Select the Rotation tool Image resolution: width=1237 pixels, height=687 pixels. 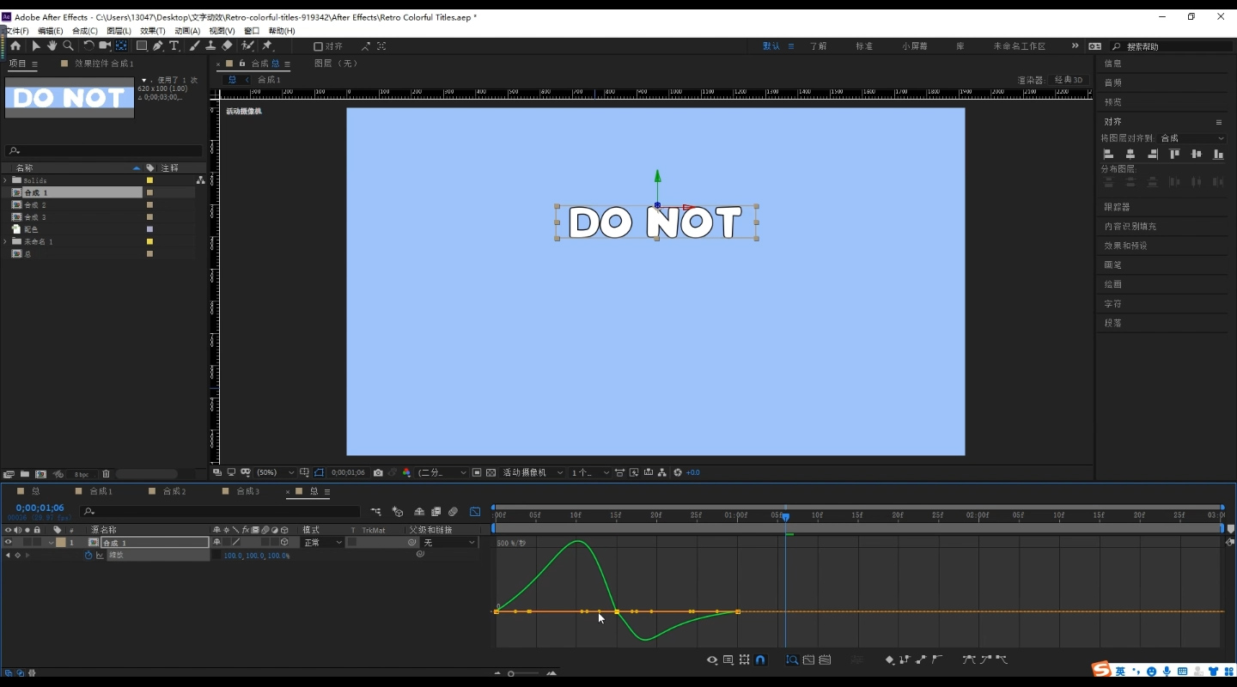click(88, 46)
